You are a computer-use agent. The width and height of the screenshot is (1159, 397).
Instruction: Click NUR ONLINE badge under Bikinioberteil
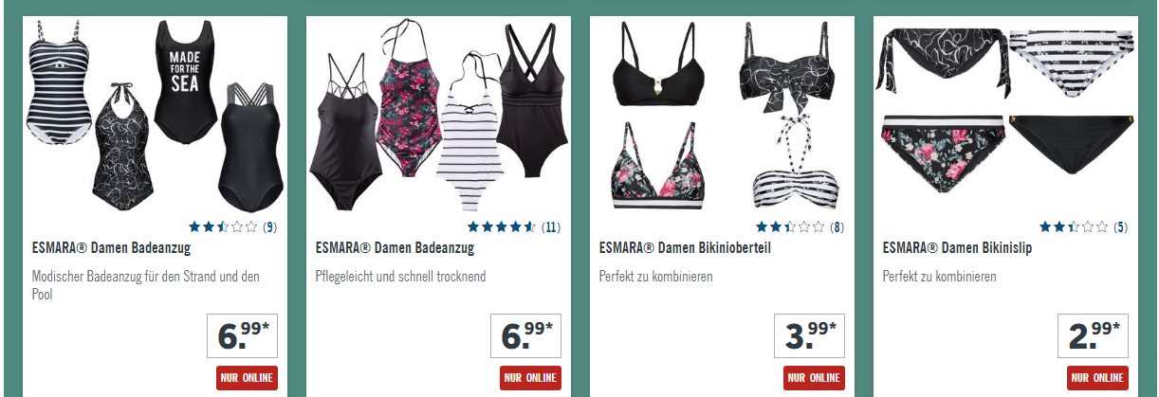(x=814, y=377)
